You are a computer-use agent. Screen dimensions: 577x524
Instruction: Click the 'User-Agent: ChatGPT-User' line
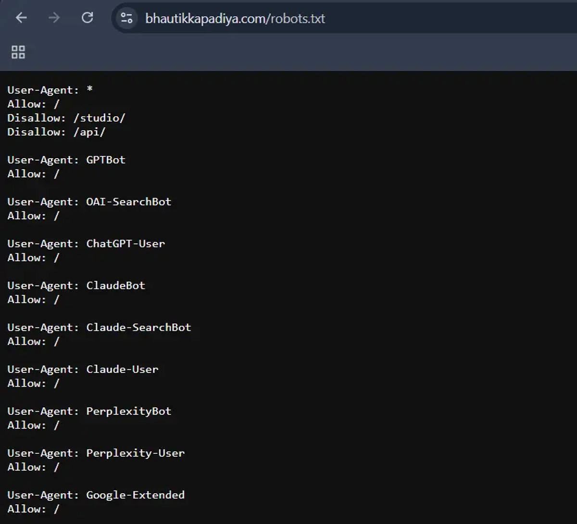tap(86, 243)
